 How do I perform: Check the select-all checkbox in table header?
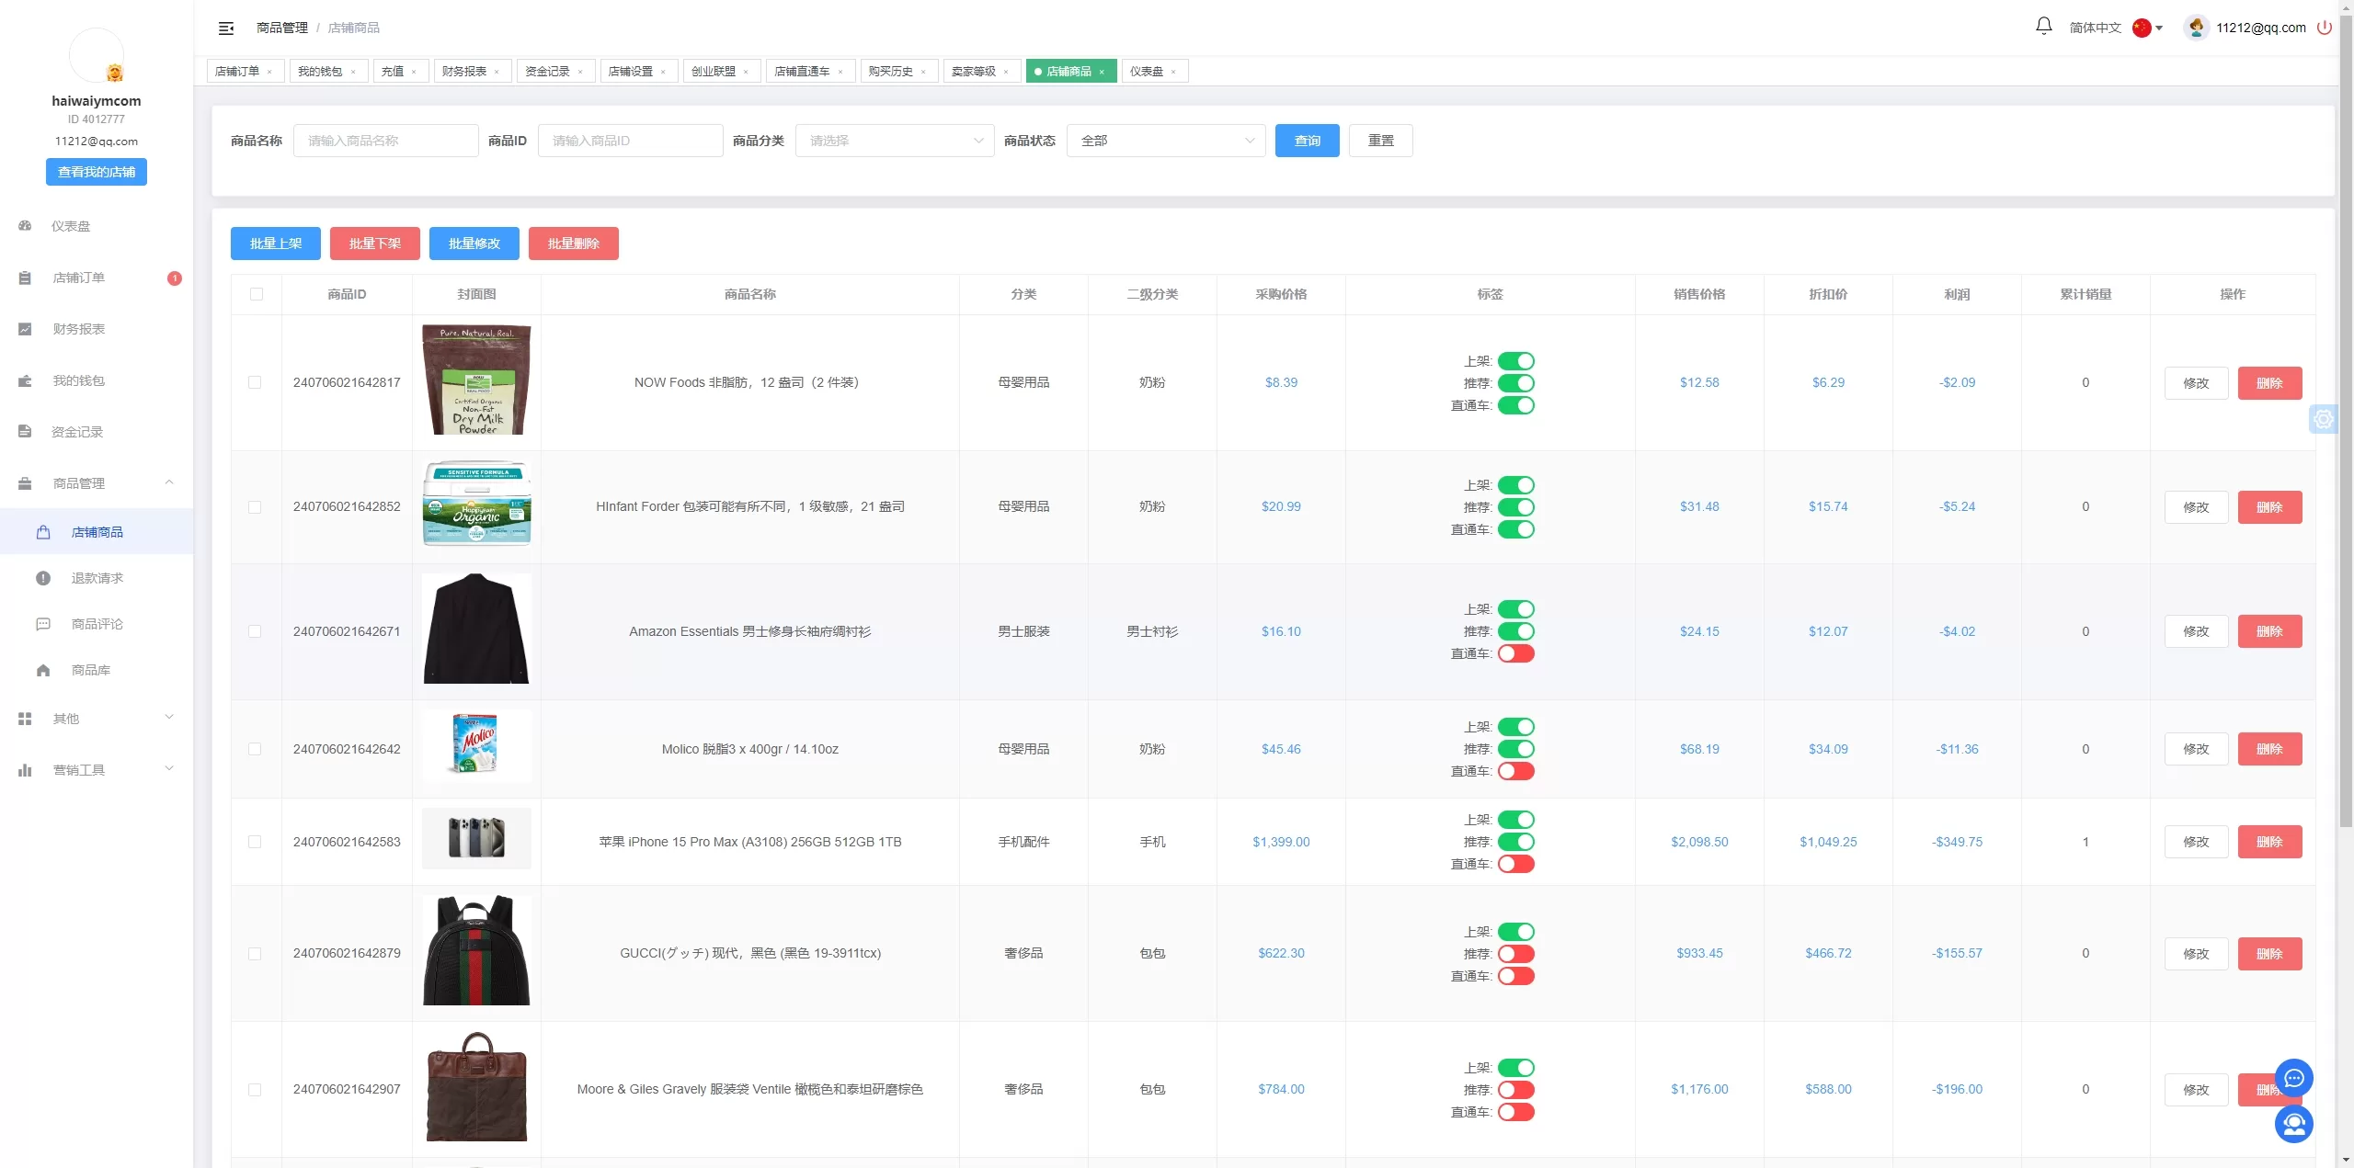pyautogui.click(x=257, y=294)
